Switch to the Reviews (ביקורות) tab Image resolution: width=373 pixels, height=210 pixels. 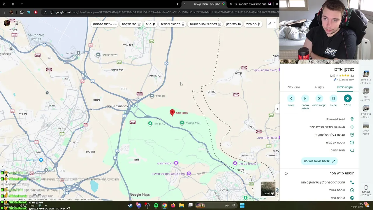coord(319,87)
